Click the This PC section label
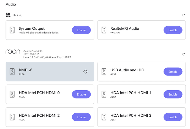 [17, 15]
